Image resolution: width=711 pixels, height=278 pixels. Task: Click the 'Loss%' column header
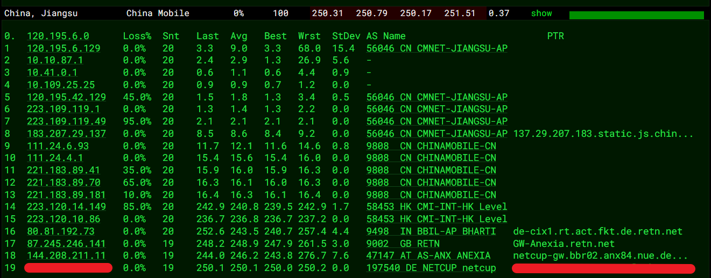click(x=137, y=36)
